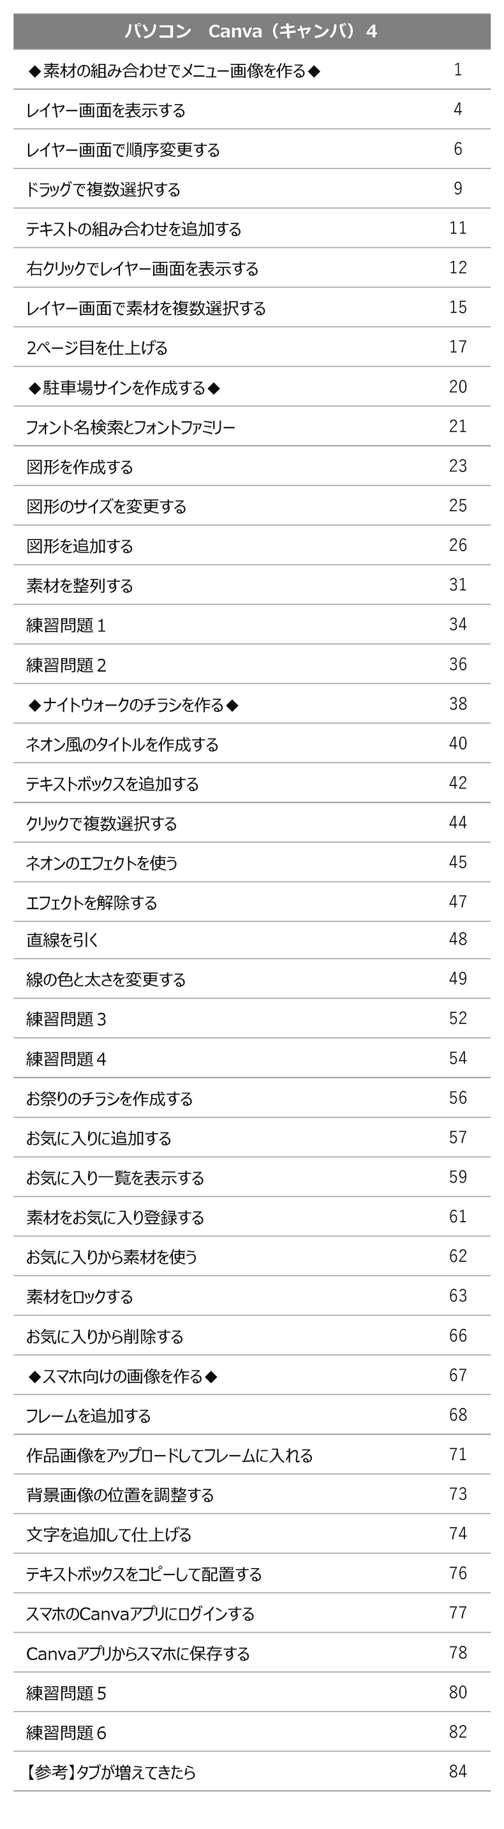This screenshot has width=504, height=1829.
Task: Click page number 84
Action: pyautogui.click(x=458, y=1772)
